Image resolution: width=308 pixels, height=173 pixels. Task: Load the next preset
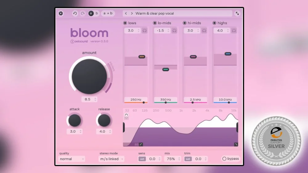click(132, 13)
